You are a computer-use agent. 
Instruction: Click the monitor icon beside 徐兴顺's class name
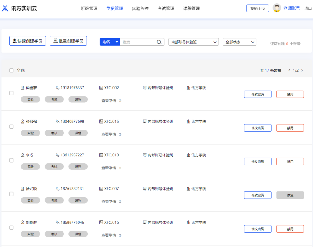point(145,189)
